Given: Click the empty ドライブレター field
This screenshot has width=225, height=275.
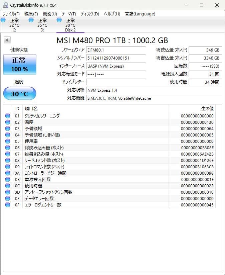Looking at the screenshot, I should coord(116,82).
